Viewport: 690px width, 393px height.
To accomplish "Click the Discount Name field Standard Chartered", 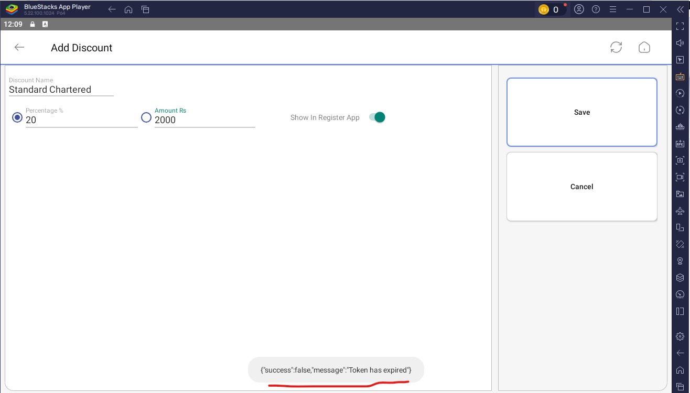I will click(x=61, y=90).
